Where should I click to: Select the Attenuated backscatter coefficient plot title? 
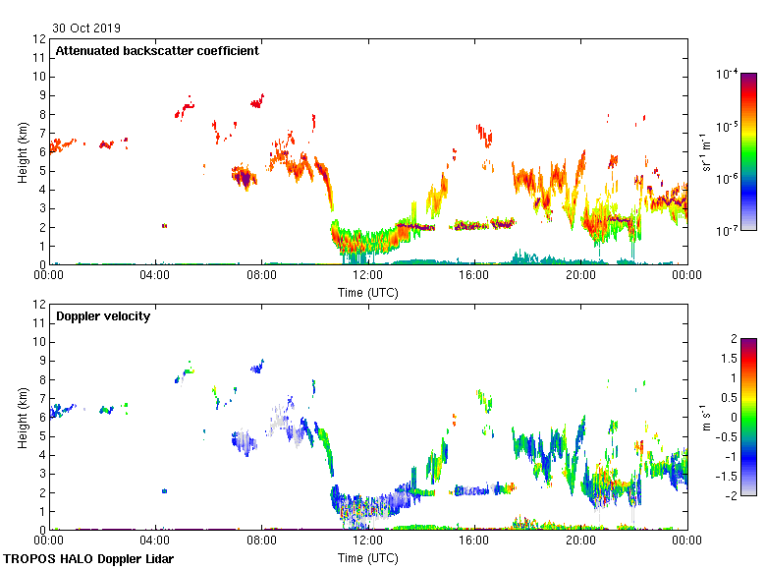click(157, 50)
